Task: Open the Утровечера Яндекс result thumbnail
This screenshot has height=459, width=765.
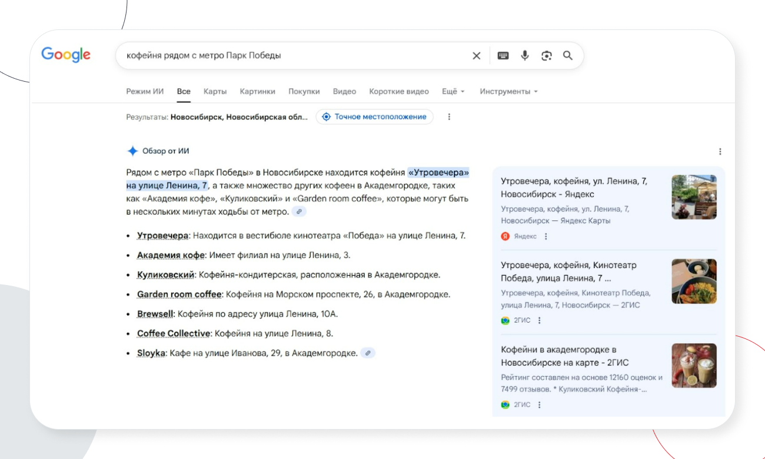Action: point(694,197)
